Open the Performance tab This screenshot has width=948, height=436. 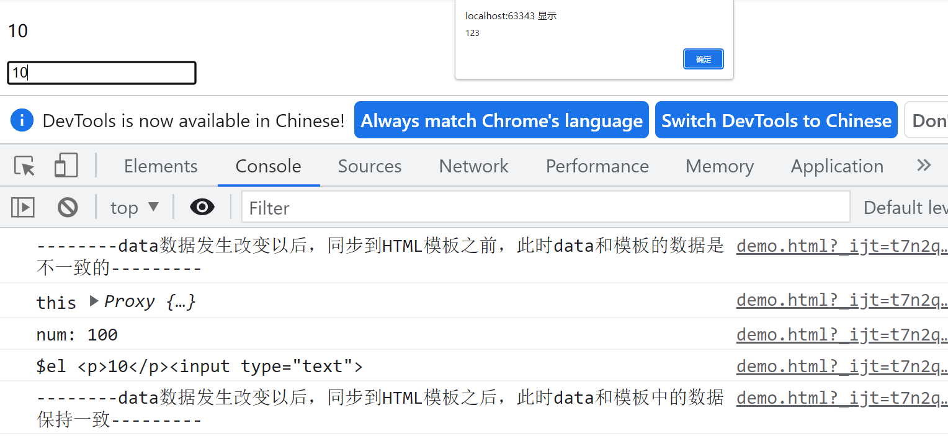tap(597, 166)
